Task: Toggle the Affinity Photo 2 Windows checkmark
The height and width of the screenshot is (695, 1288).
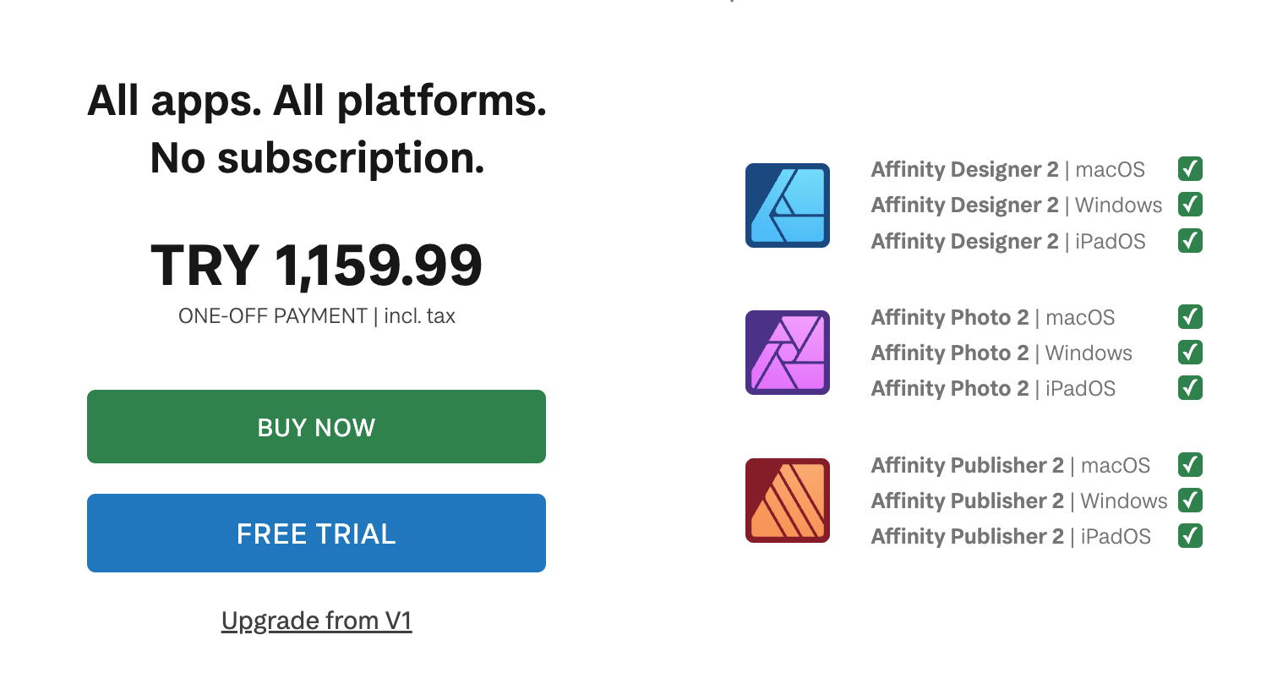Action: click(1190, 353)
